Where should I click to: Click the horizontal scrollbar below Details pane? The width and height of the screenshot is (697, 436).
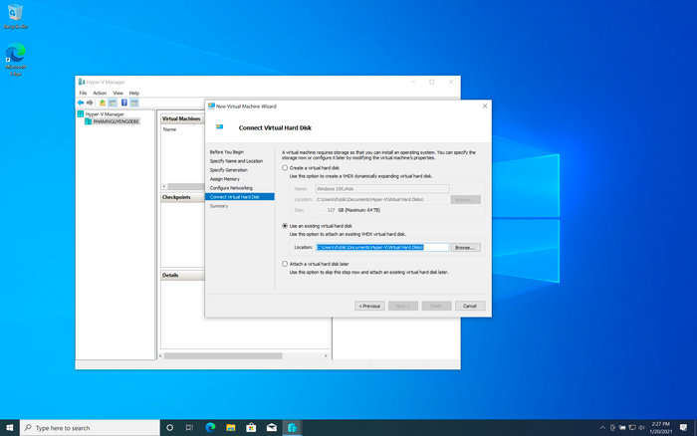coord(222,356)
